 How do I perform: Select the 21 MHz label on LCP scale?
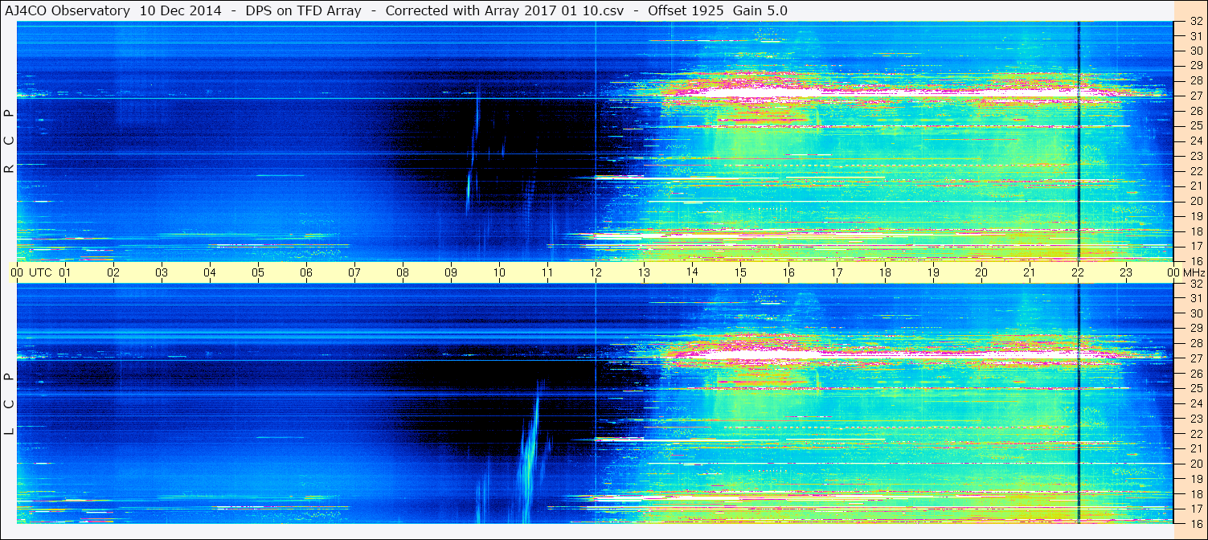[1196, 448]
